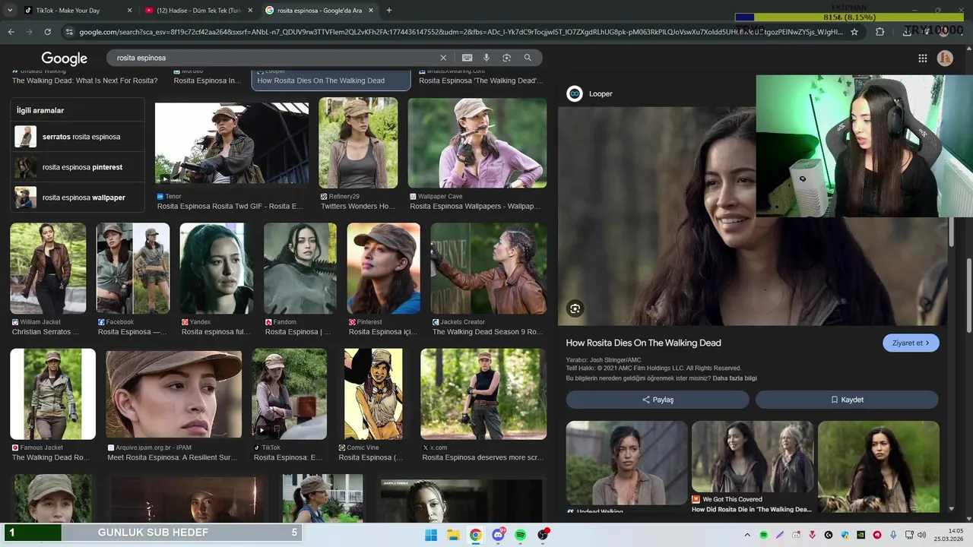Open the Google account avatar
This screenshot has height=547, width=973.
coord(946,58)
